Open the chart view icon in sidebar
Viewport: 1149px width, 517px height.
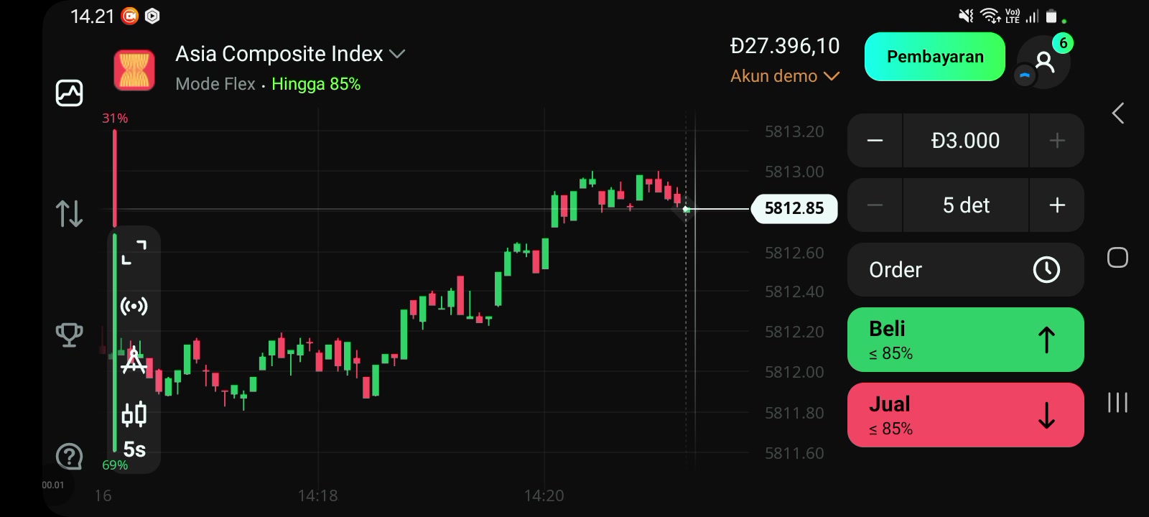tap(69, 93)
